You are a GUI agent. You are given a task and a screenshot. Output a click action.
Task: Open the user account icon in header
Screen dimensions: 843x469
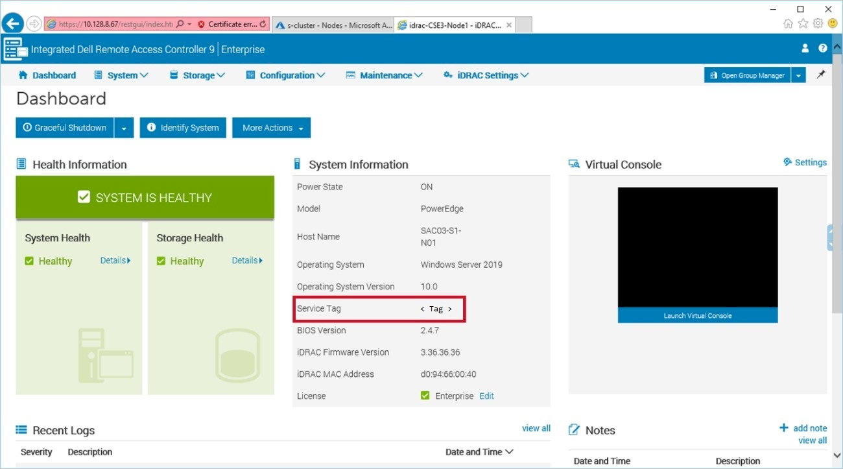pos(805,49)
